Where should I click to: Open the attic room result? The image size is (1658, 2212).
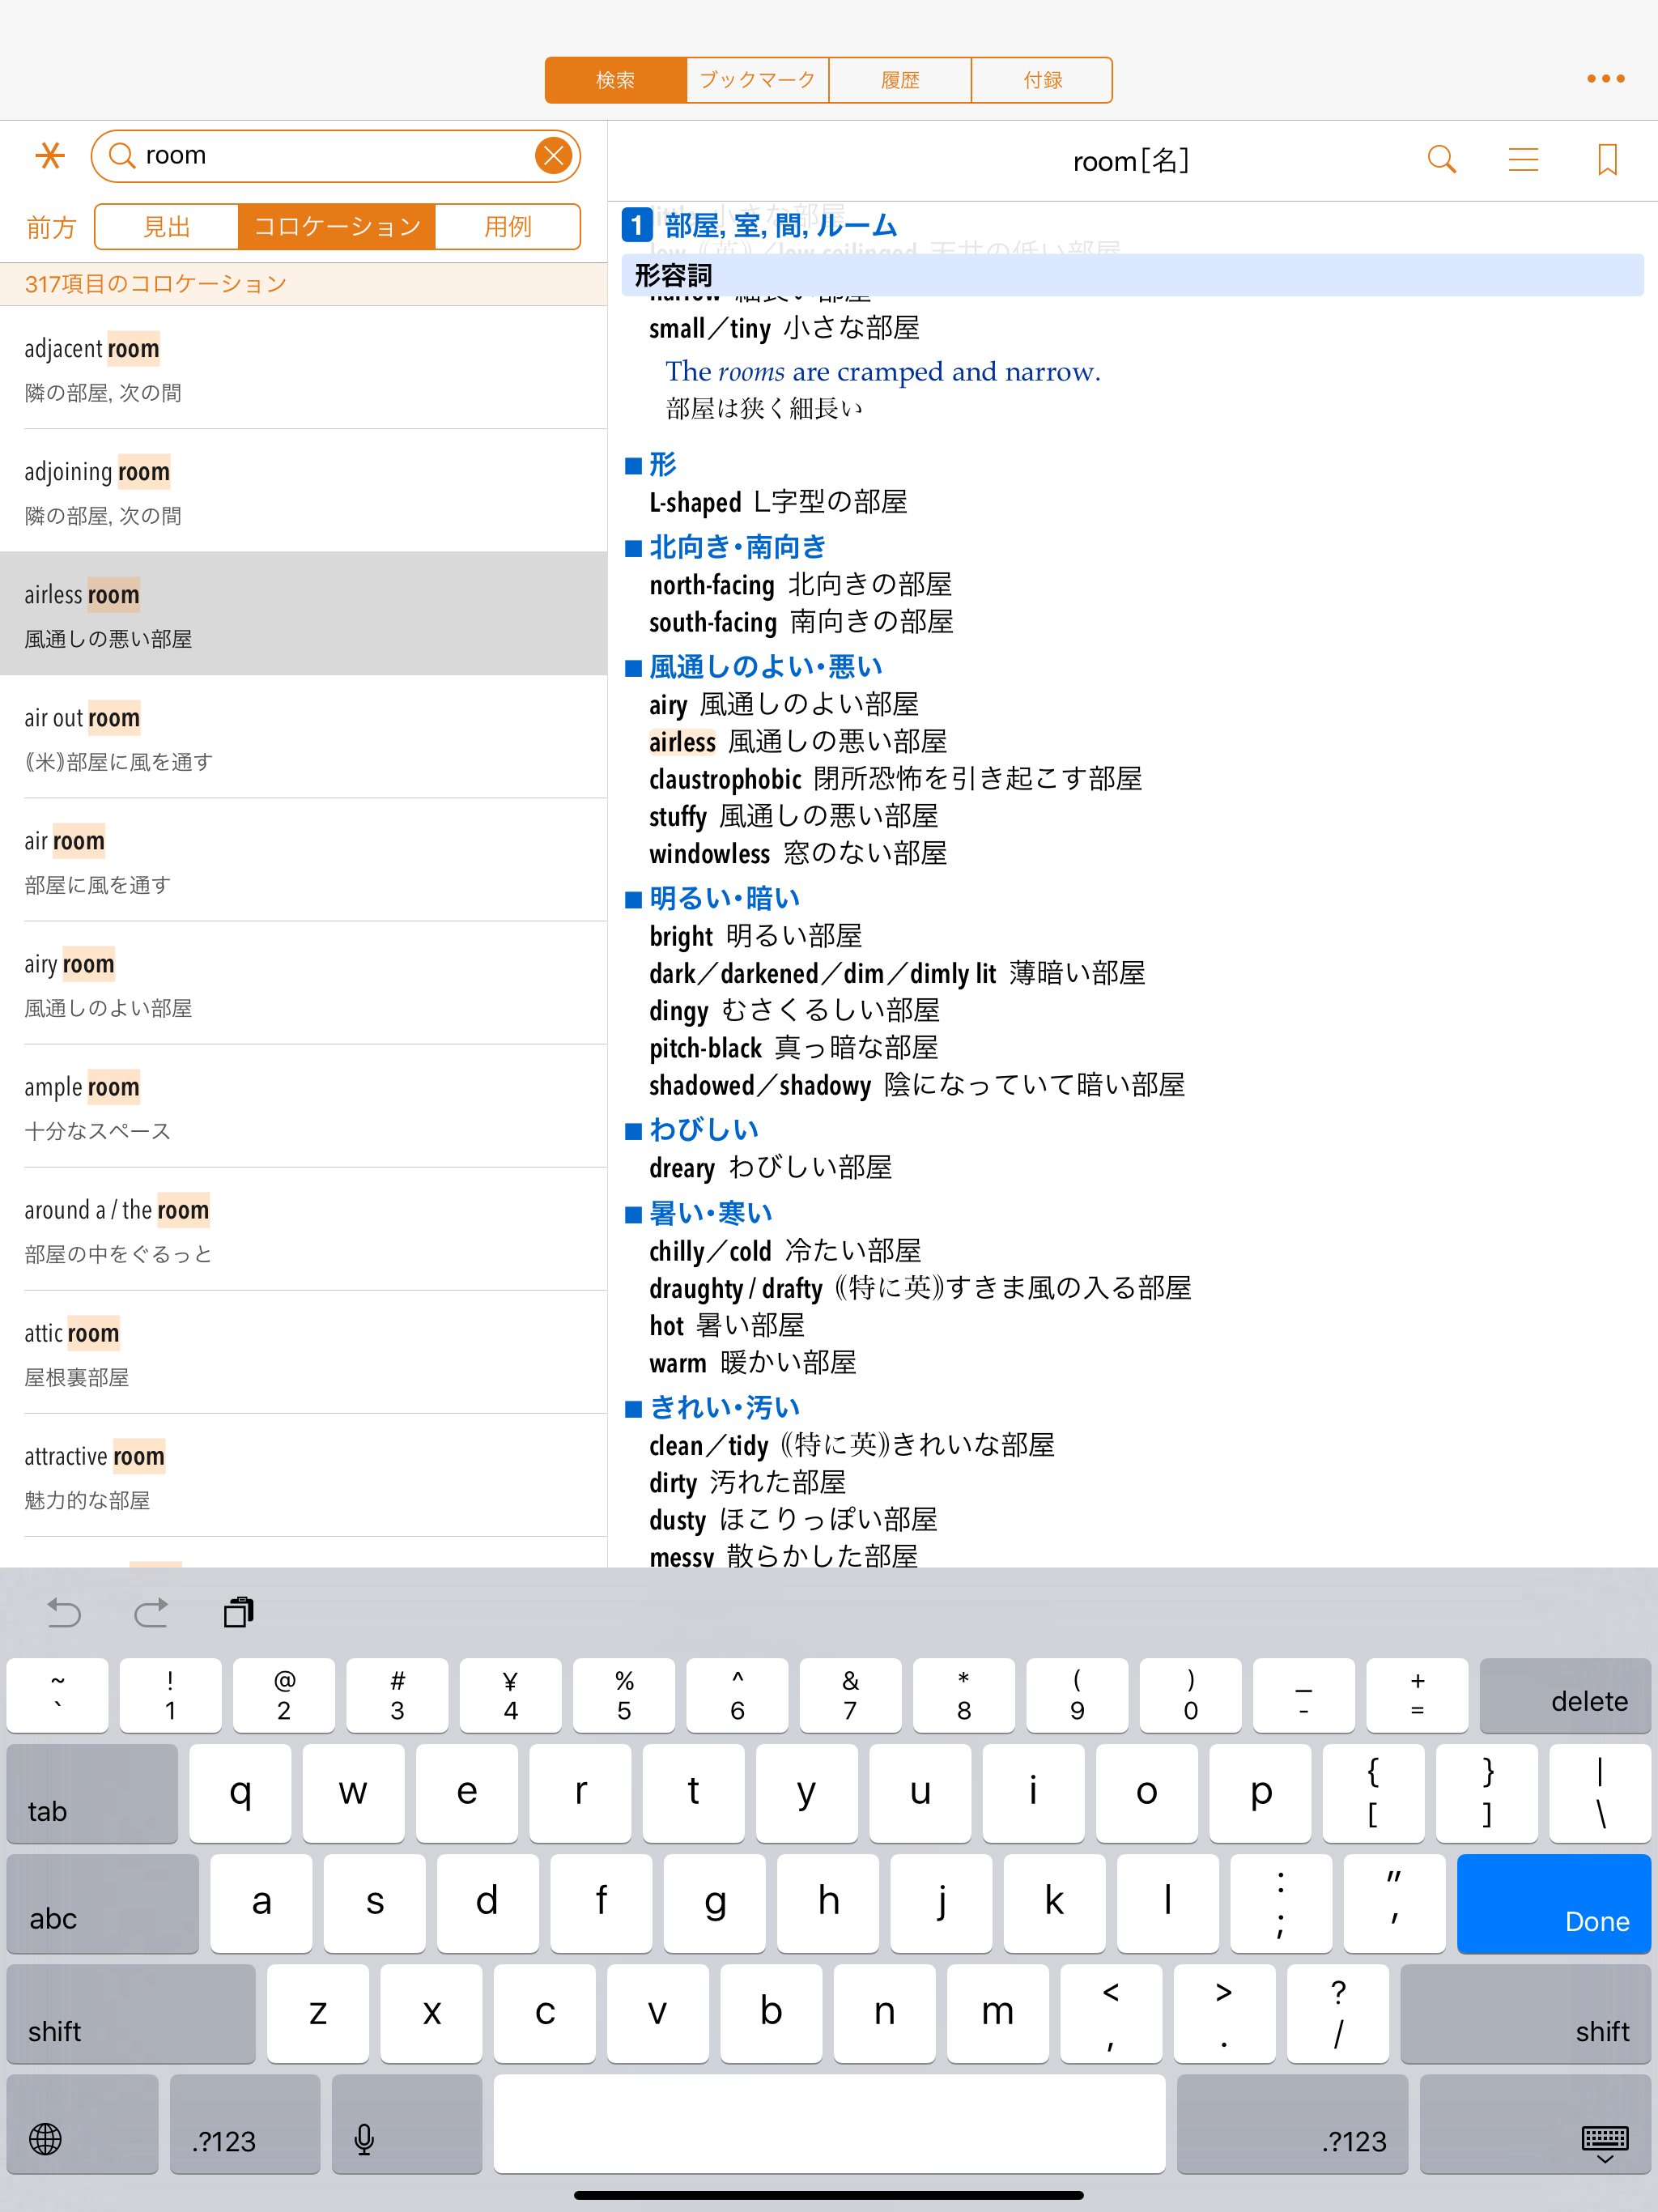coord(304,1353)
